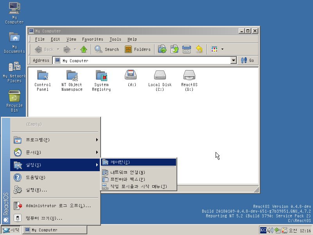Expand 문서(D) Documents submenu
Screen dimensions: 313x235
click(55, 152)
